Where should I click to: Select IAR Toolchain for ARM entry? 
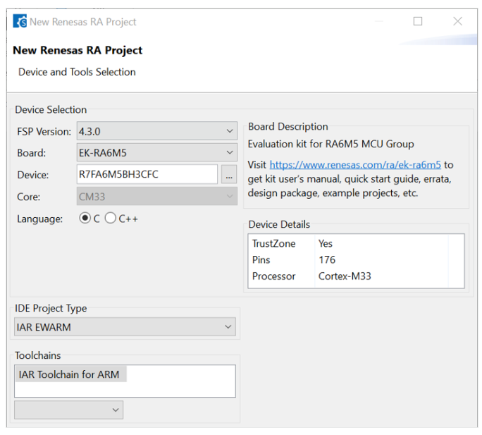pos(70,374)
